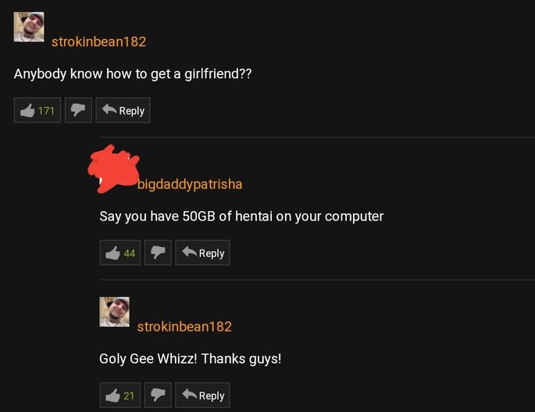
Task: Reply to the girlfriend question comment
Action: click(123, 110)
